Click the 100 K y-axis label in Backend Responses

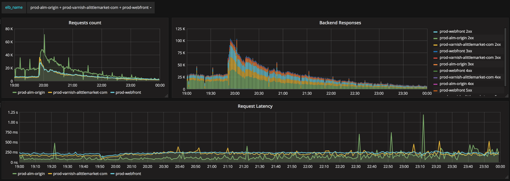pos(180,41)
